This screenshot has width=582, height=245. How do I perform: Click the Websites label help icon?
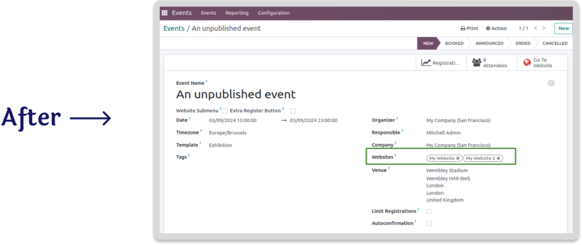tap(395, 155)
